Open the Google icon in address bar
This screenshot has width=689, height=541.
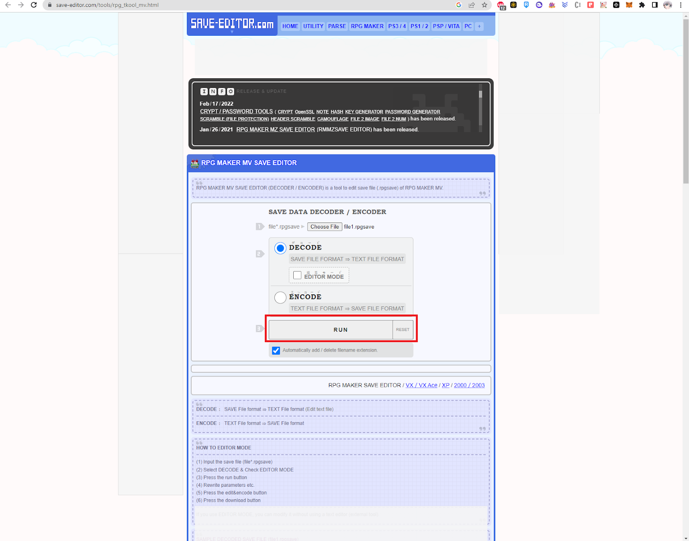(x=459, y=5)
